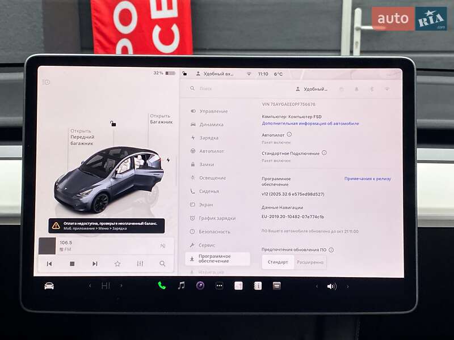The width and height of the screenshot is (454, 340).
Task: Open Примечания к релизу link
Action: point(367,178)
